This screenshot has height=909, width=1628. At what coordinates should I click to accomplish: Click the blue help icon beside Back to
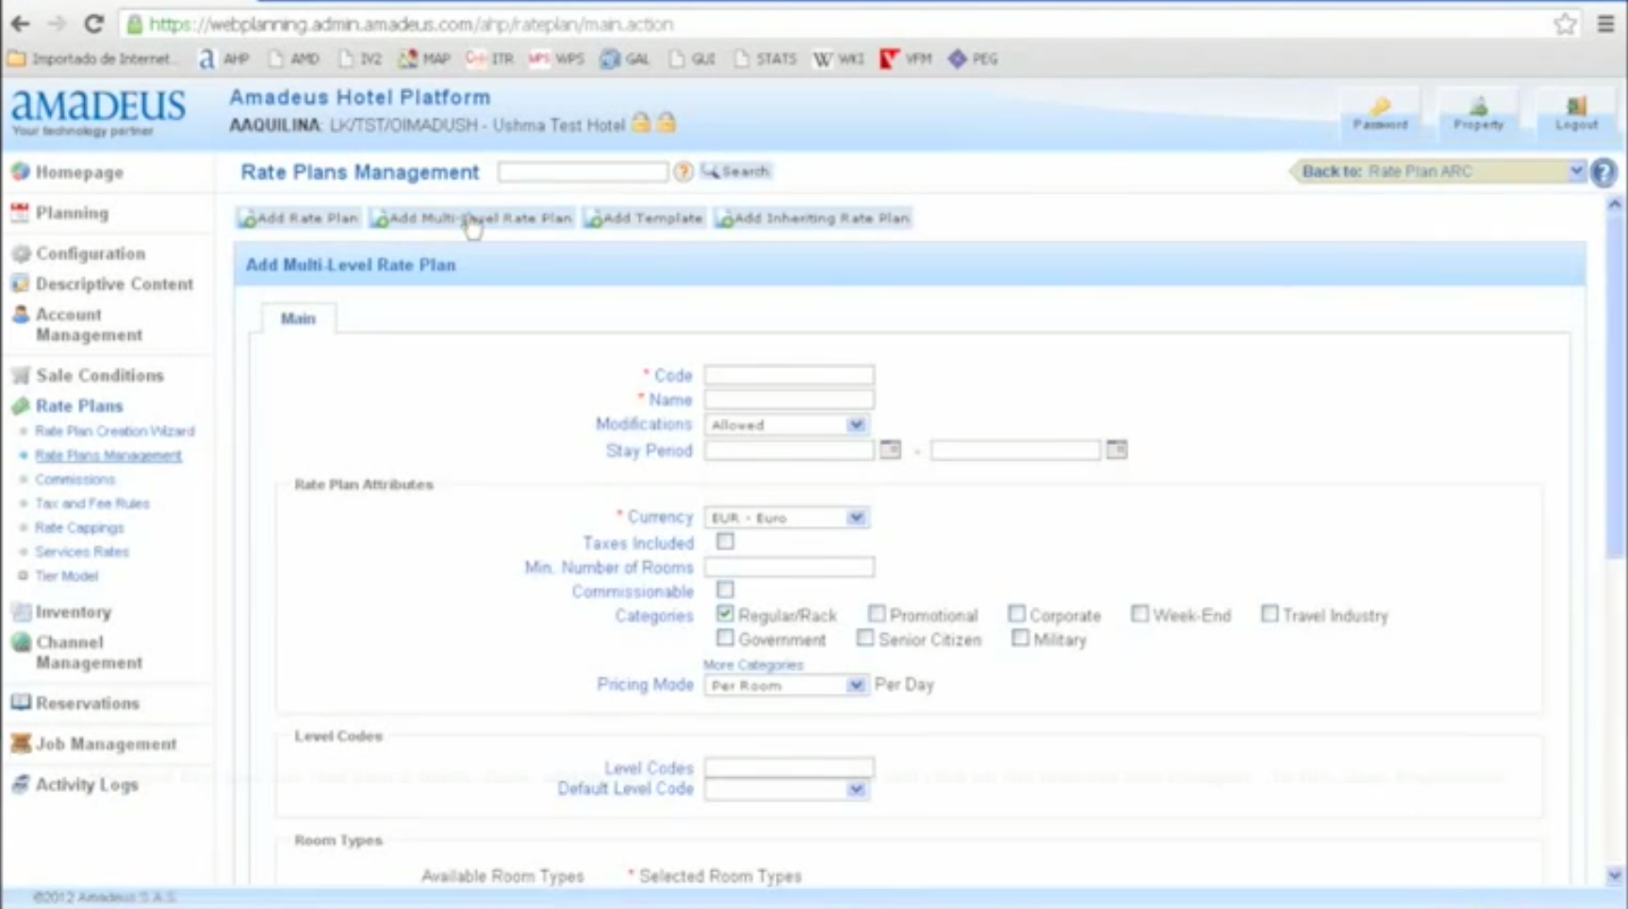(x=1603, y=172)
